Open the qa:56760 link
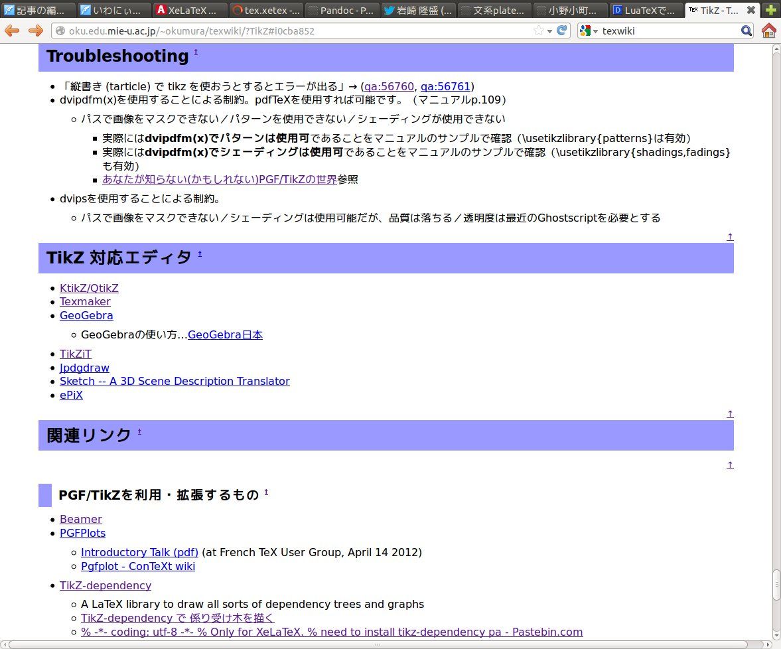 [x=389, y=87]
